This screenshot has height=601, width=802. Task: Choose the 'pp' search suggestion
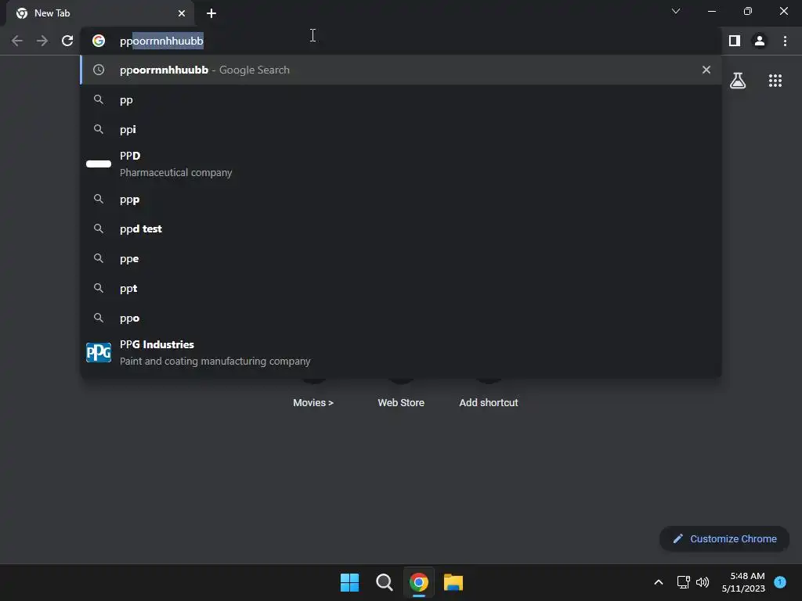[401, 99]
